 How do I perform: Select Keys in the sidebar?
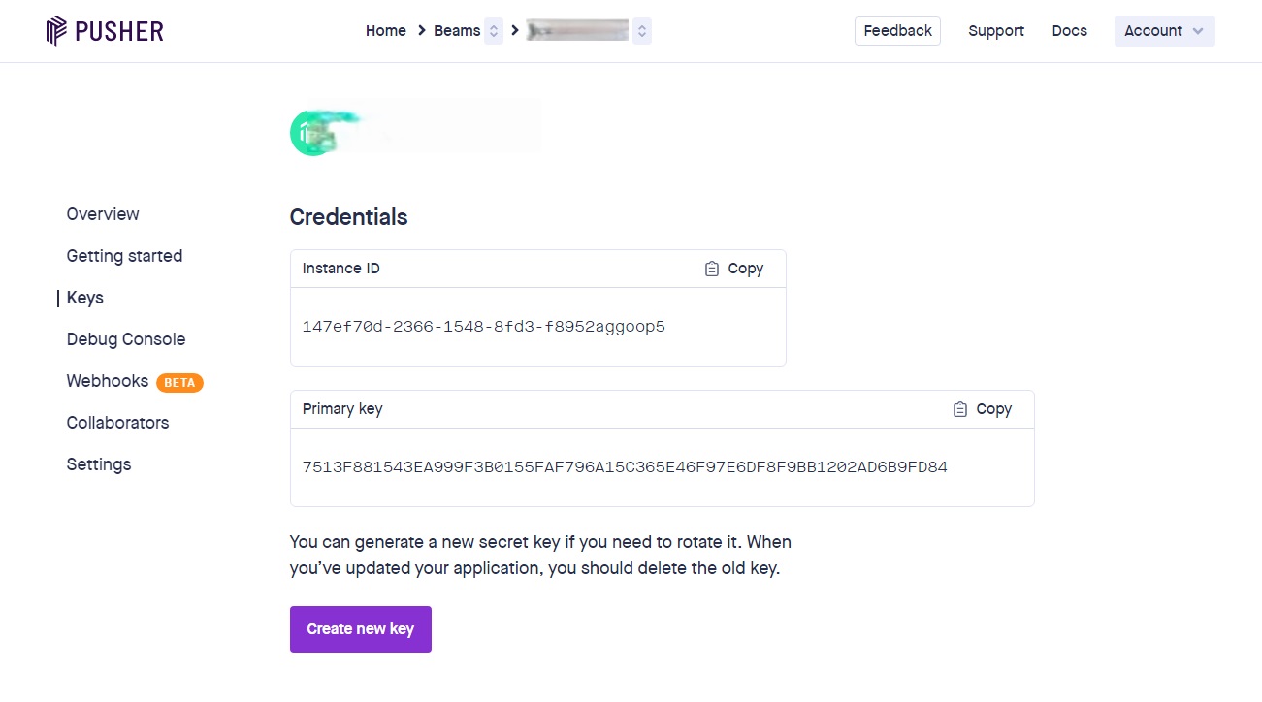(85, 298)
